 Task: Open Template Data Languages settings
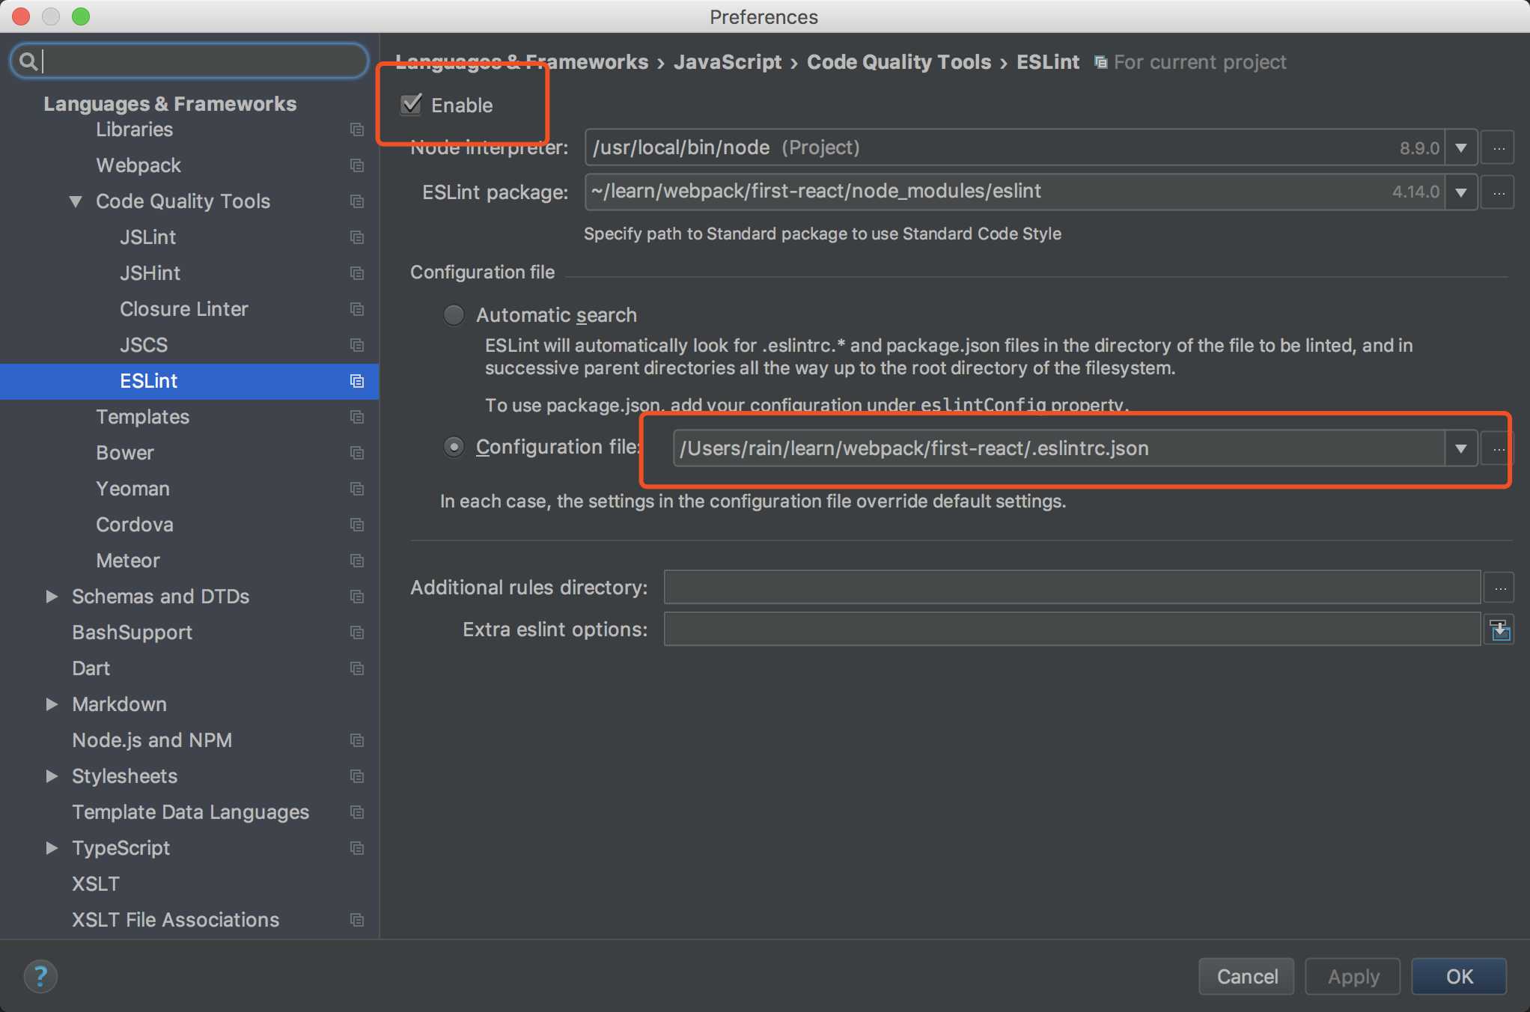coord(190,812)
